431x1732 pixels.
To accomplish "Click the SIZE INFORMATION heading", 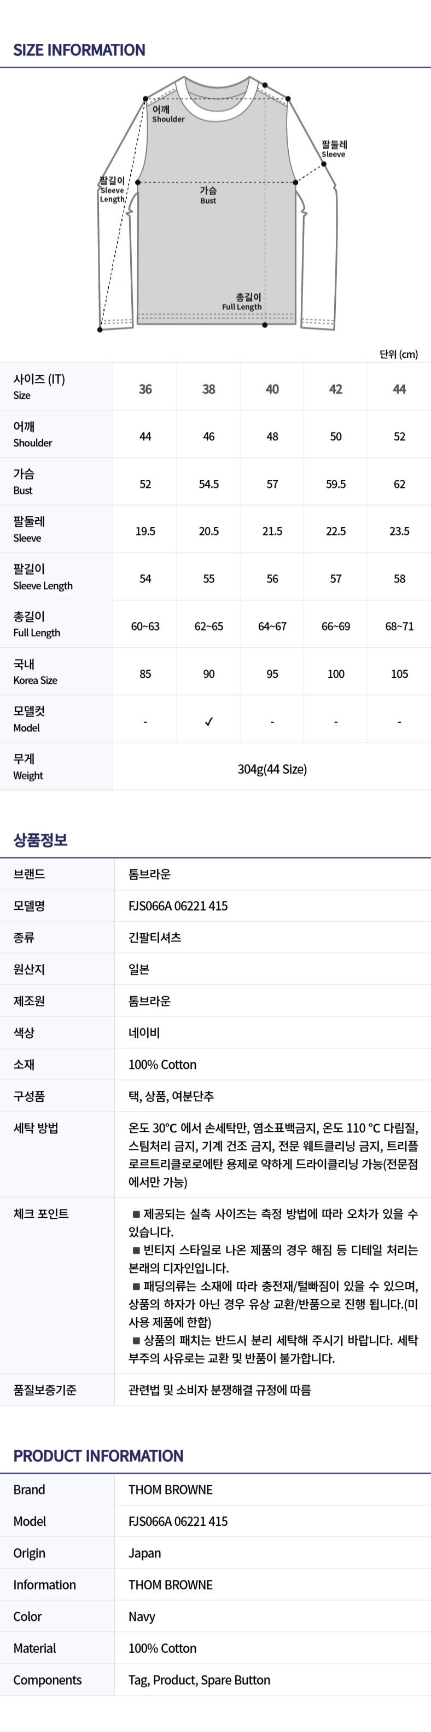I will point(79,50).
